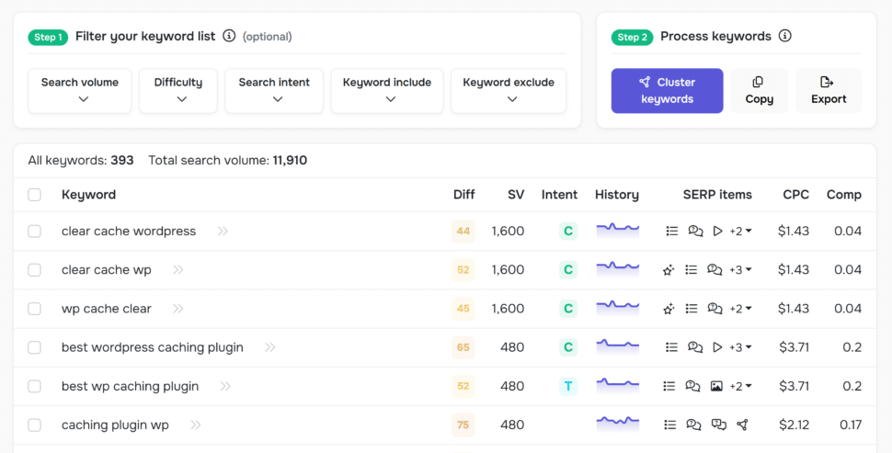The height and width of the screenshot is (453, 892).
Task: Open the Difficulty filter dropdown
Action: 178,91
